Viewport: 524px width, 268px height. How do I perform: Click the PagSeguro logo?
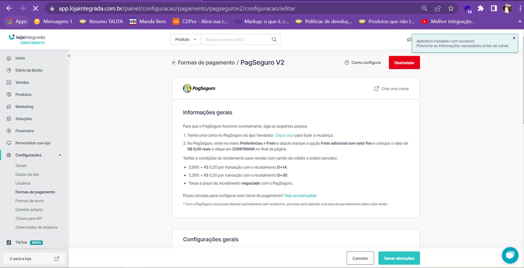tap(199, 88)
